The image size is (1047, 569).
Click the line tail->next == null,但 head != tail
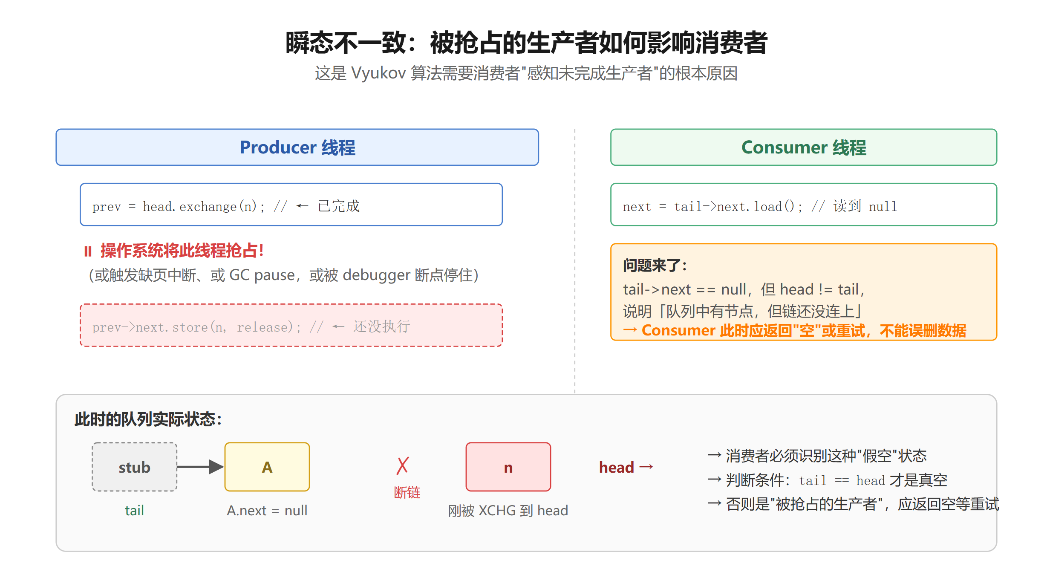tap(744, 289)
